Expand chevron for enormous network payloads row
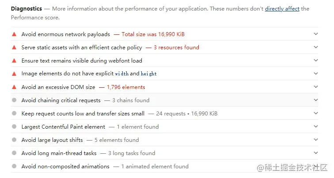The image size is (334, 178). 315,34
